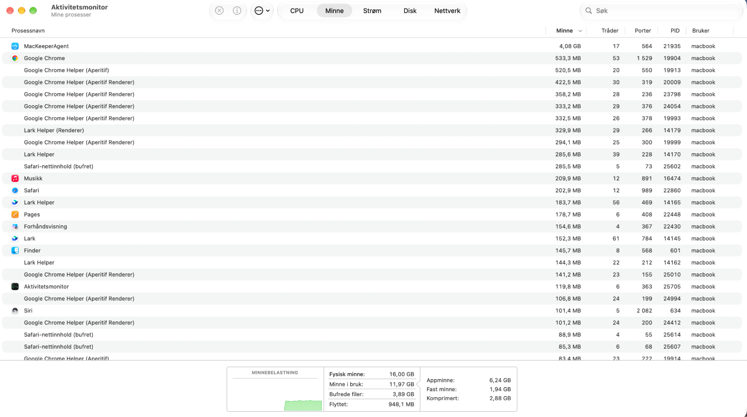Click the Flyttet 948,1 MB entry

tap(371, 404)
